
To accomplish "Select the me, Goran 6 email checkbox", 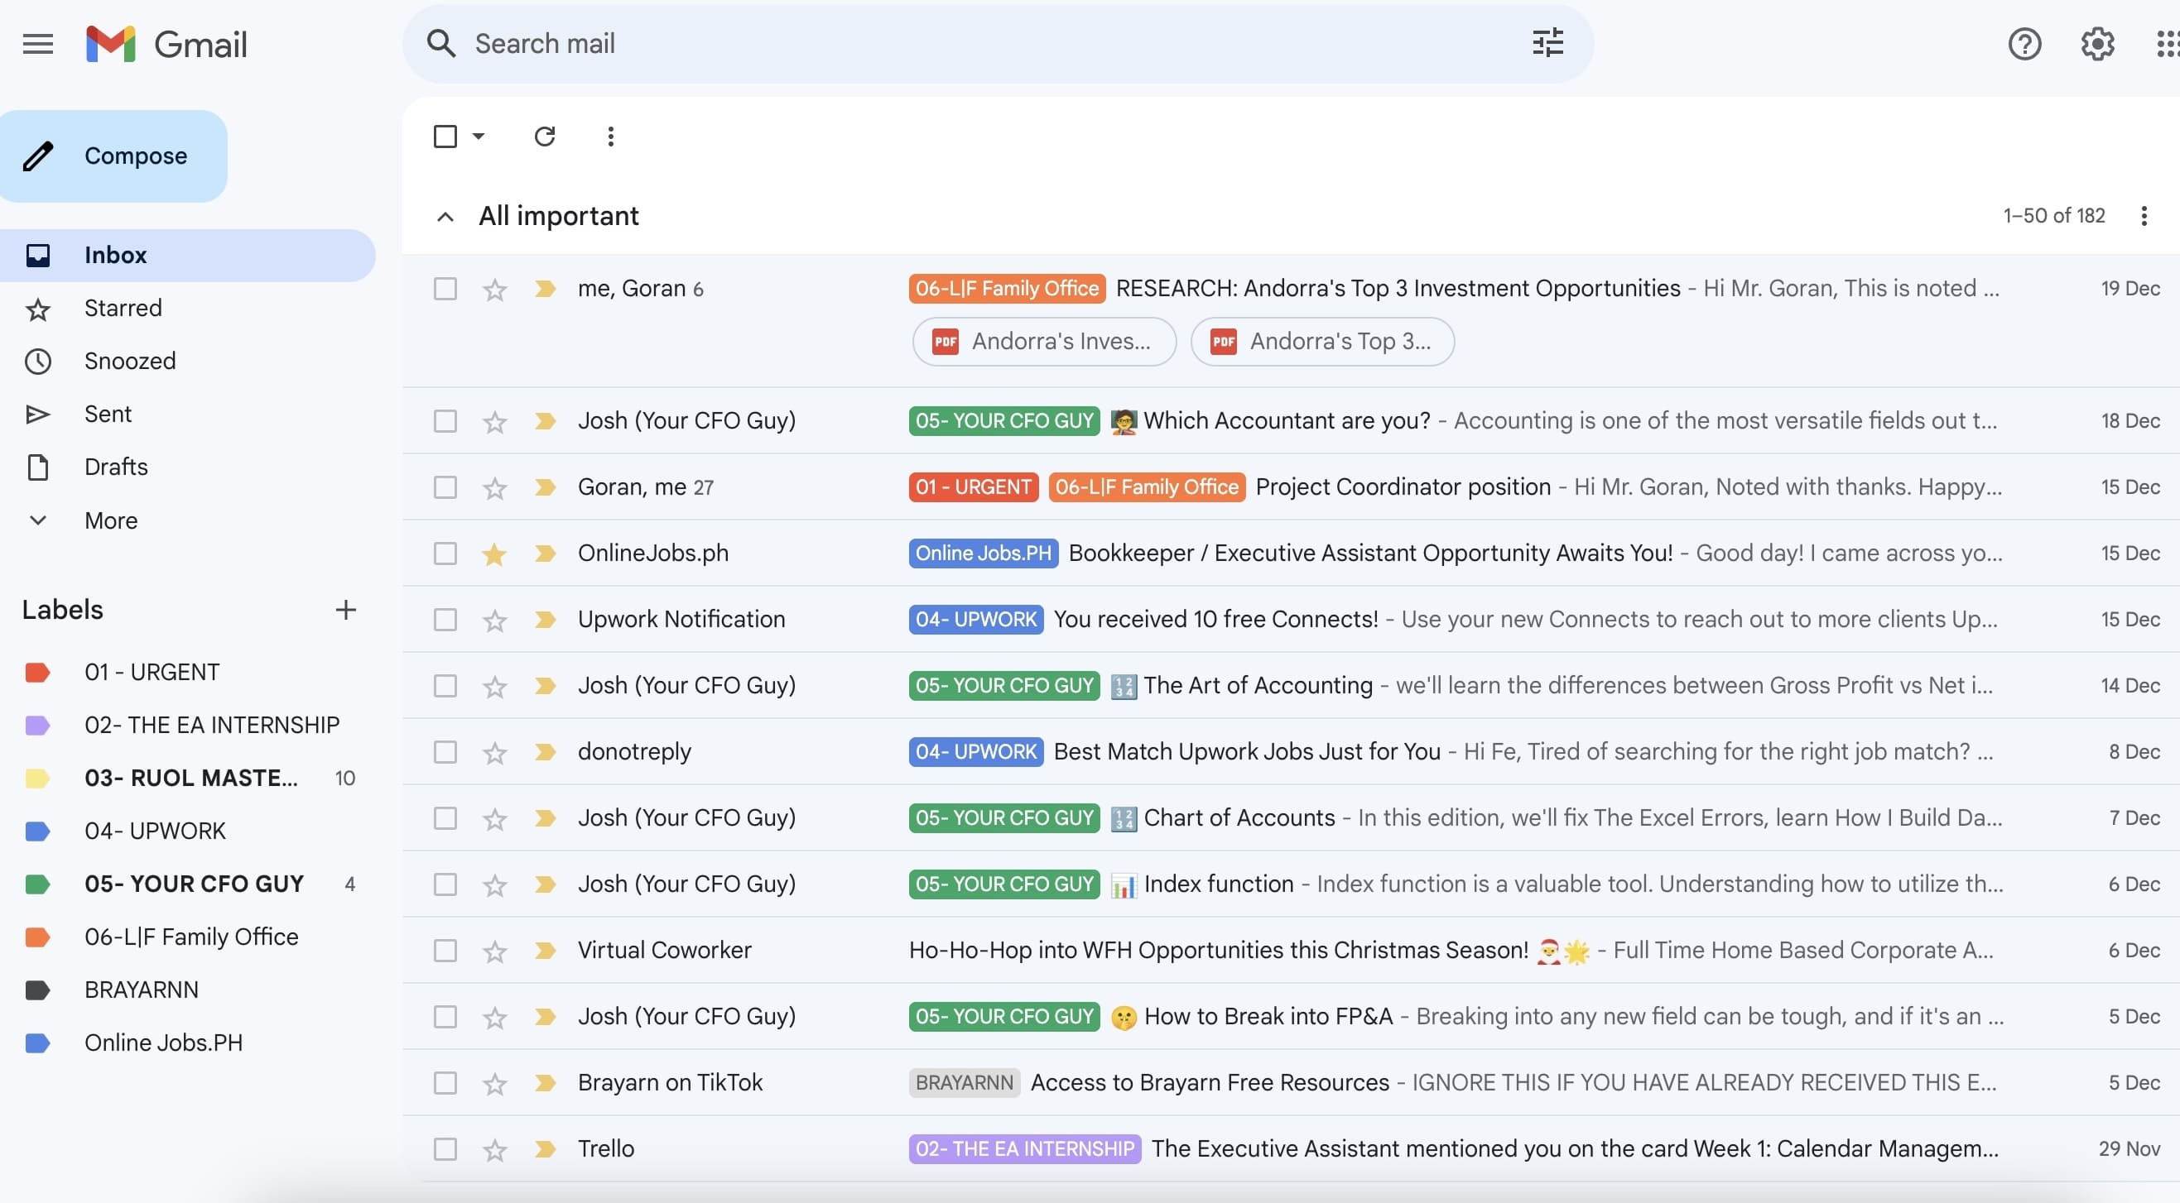I will point(445,289).
